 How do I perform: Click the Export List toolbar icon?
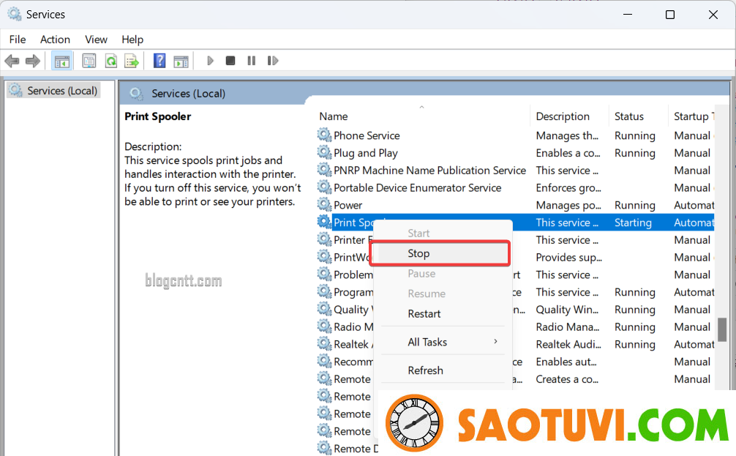tap(132, 61)
